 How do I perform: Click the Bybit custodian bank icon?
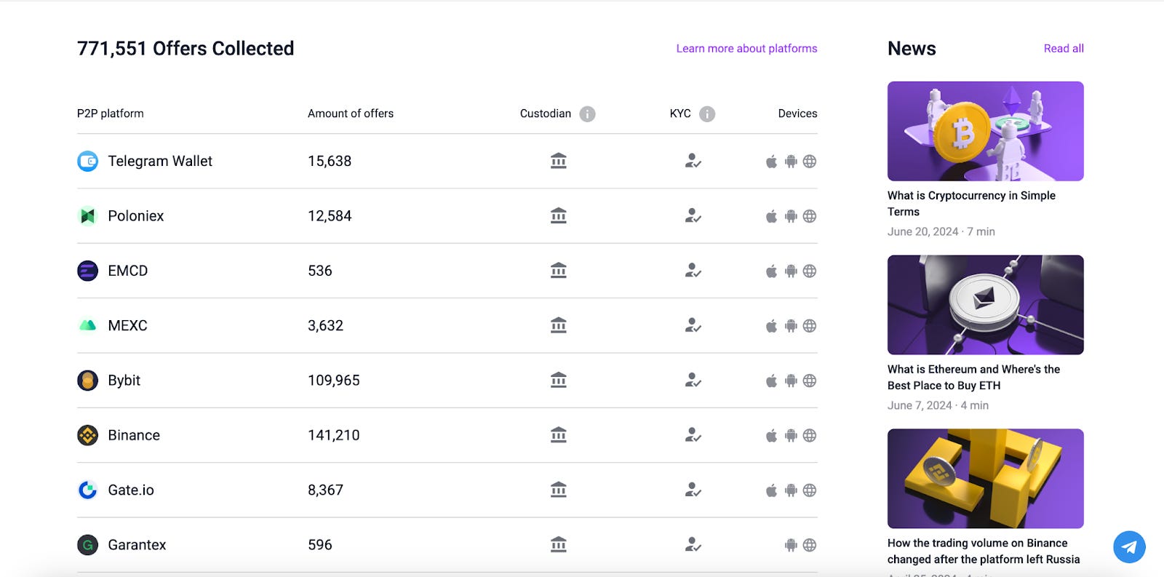[x=559, y=380]
